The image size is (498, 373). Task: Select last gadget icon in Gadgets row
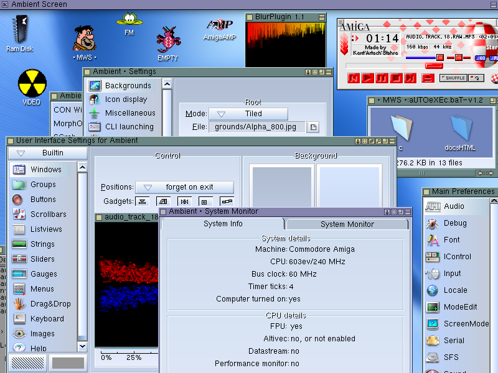[227, 201]
